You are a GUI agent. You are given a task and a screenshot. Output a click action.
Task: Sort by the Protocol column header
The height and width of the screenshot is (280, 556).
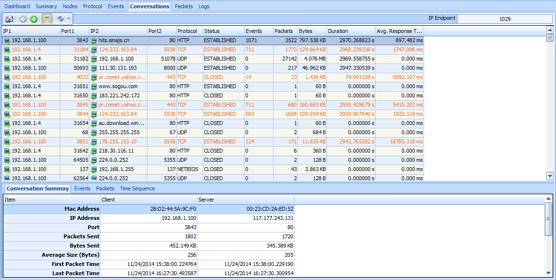coord(187,31)
